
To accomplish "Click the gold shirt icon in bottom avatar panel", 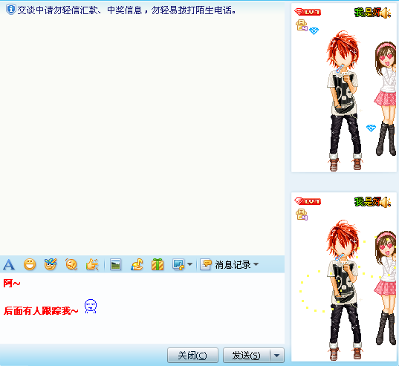I will [x=302, y=215].
